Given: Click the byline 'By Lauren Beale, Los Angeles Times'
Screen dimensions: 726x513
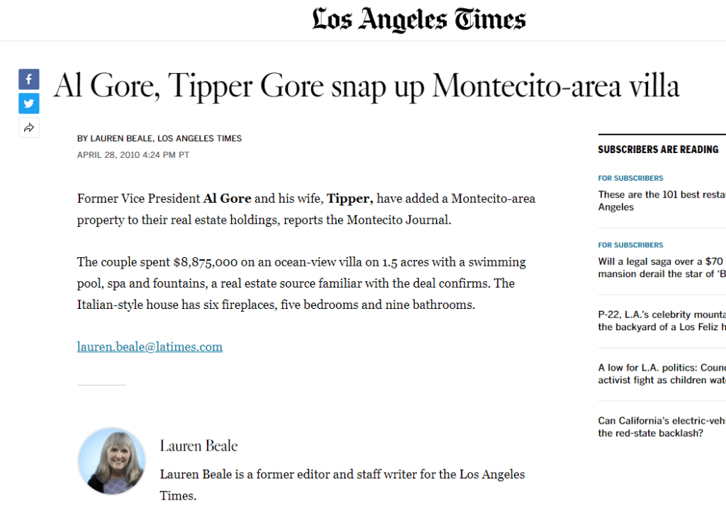Looking at the screenshot, I should click(160, 139).
